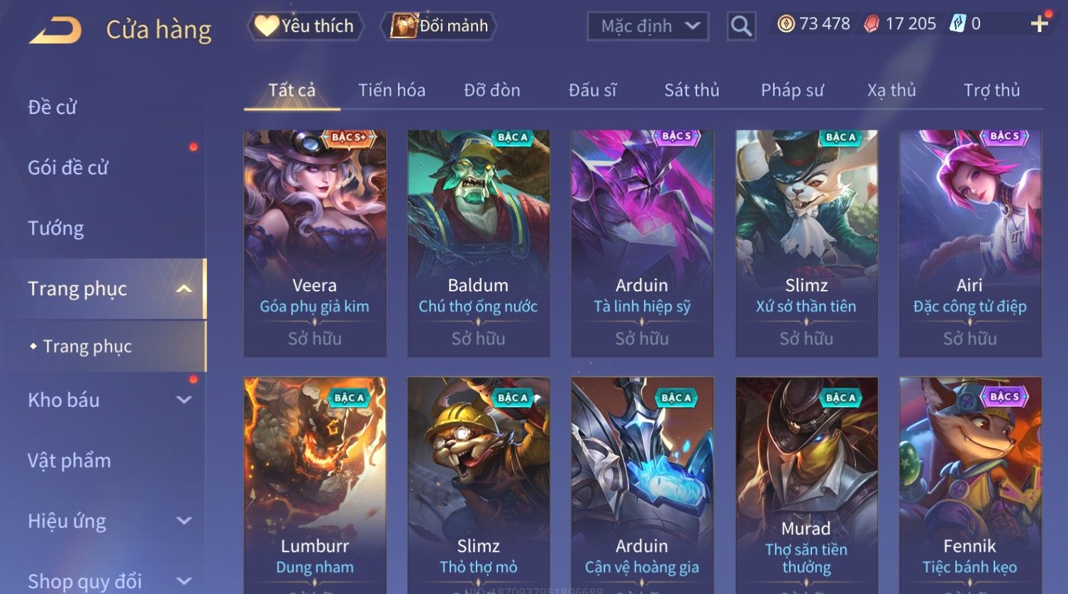Viewport: 1068px width, 594px height.
Task: Switch to the Sát thủ tab
Action: (x=691, y=90)
